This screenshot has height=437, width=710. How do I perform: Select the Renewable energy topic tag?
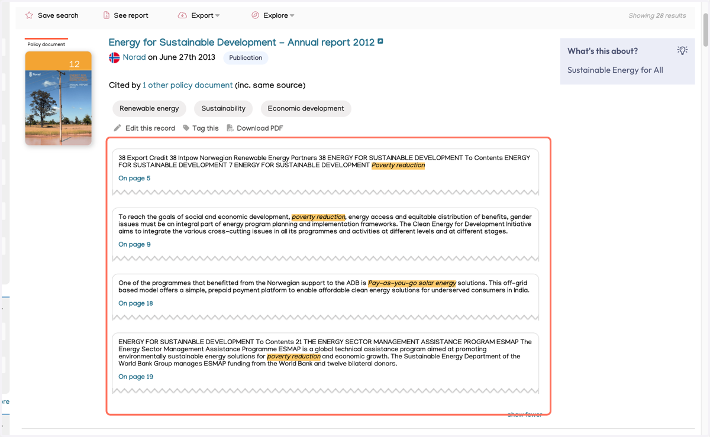click(x=149, y=109)
